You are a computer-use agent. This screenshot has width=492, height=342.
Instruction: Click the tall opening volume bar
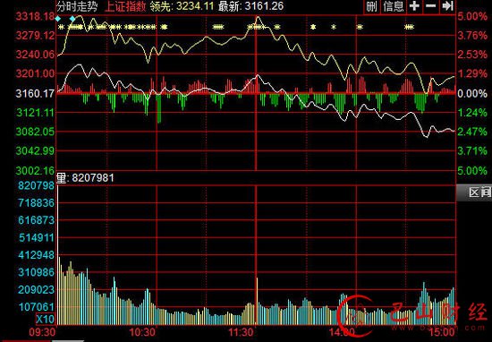(58, 254)
